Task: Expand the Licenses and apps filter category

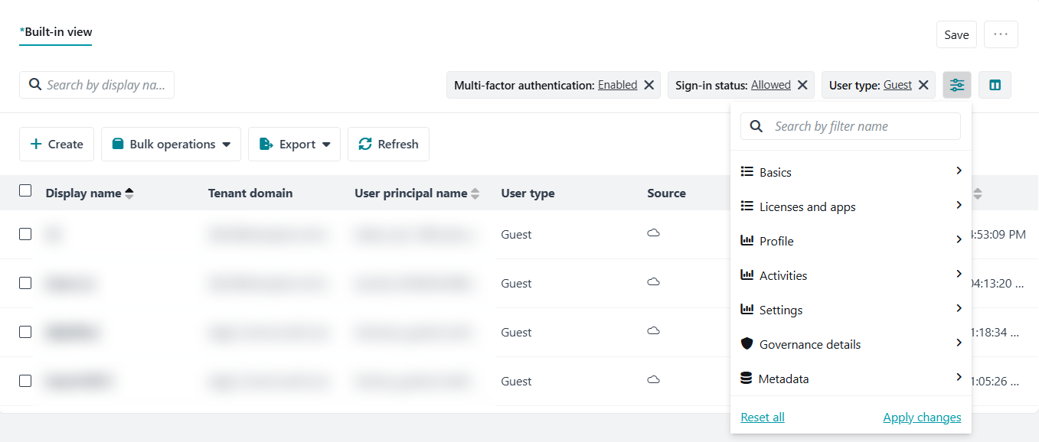Action: pyautogui.click(x=851, y=206)
